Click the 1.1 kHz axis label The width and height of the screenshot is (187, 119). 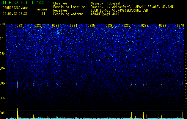point(2,39)
